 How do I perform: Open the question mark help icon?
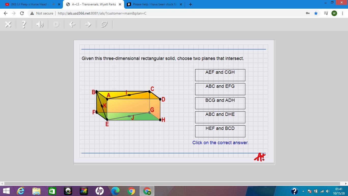(24, 24)
